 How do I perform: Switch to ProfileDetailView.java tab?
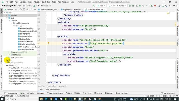(x=48, y=10)
